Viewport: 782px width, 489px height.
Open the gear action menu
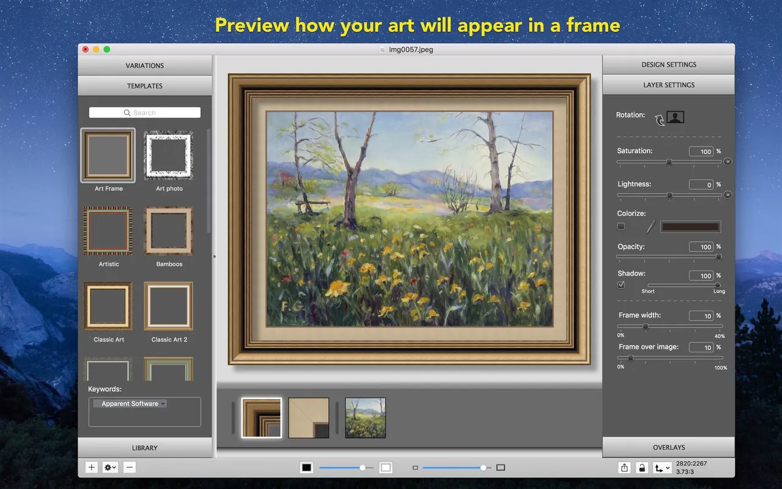[109, 467]
